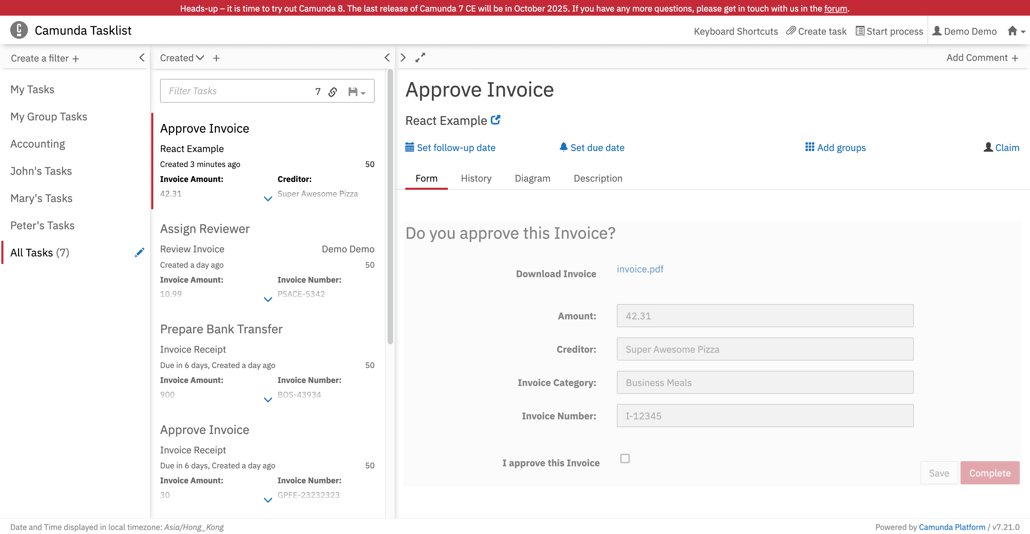Click the right chevron beside task list

pyautogui.click(x=403, y=58)
